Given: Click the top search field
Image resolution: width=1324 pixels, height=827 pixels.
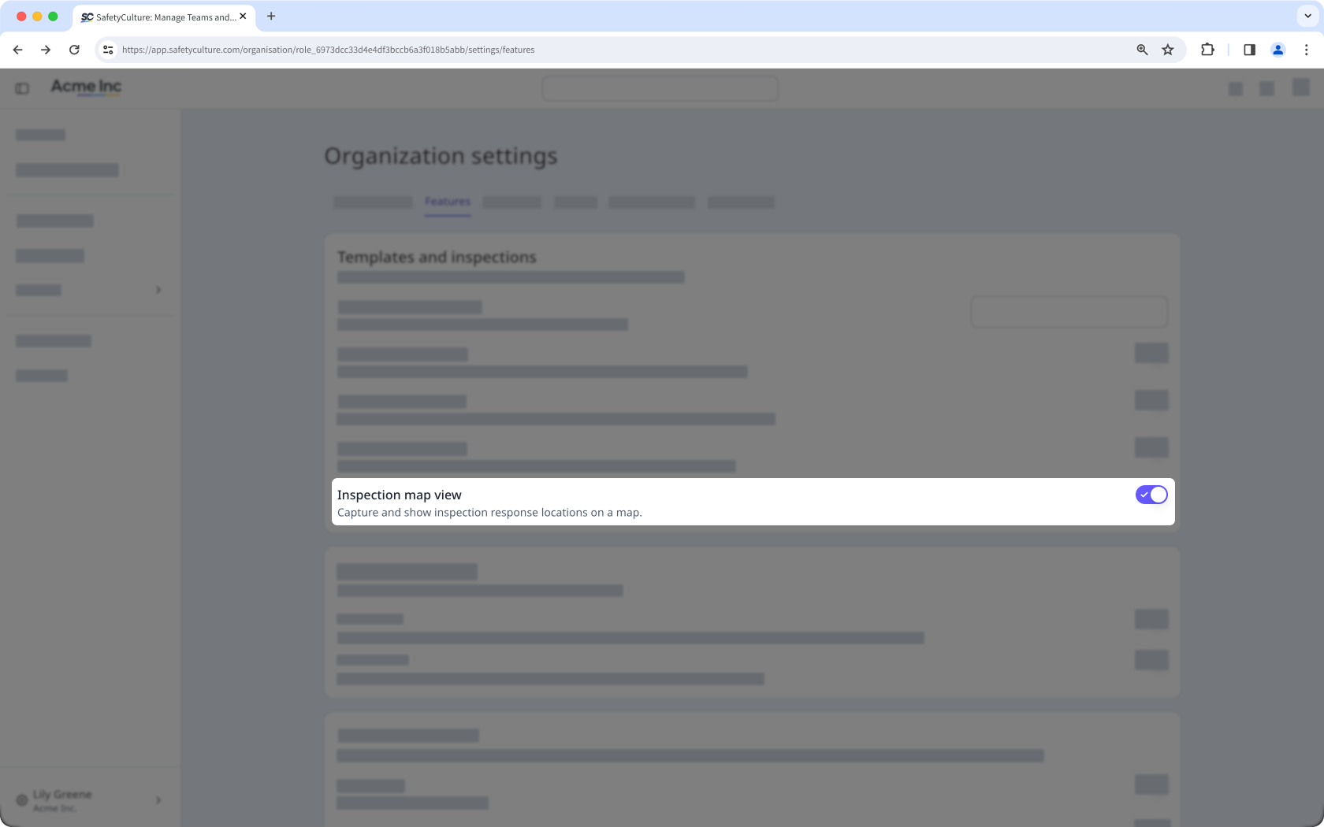Looking at the screenshot, I should [x=660, y=88].
